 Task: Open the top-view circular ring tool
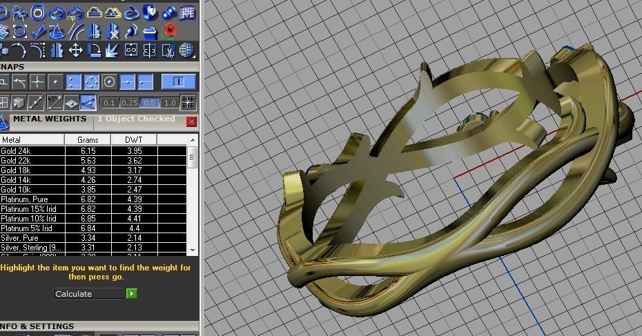tap(38, 13)
